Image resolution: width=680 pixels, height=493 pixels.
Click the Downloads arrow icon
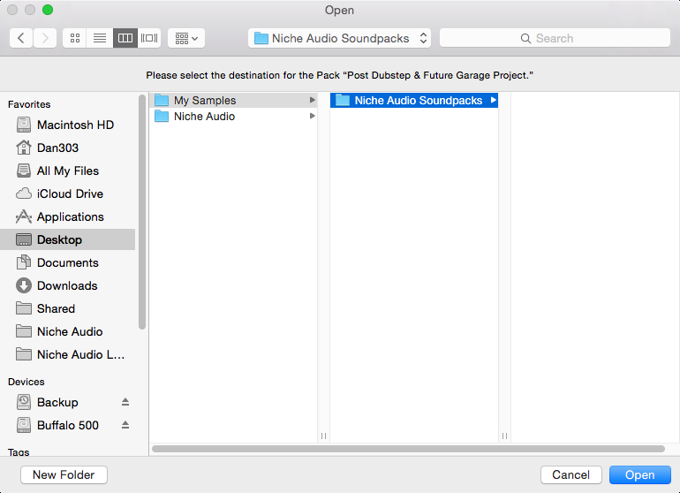24,285
